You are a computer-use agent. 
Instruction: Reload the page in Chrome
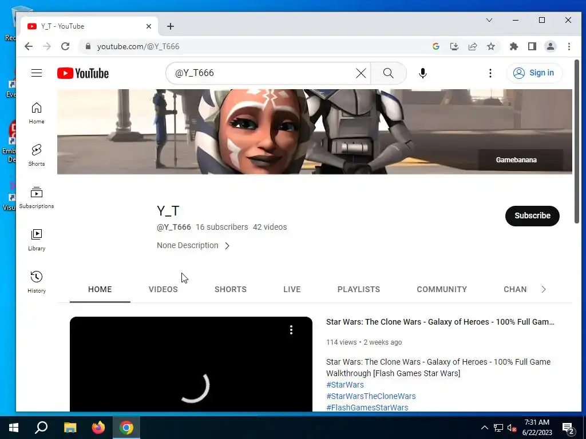(65, 46)
